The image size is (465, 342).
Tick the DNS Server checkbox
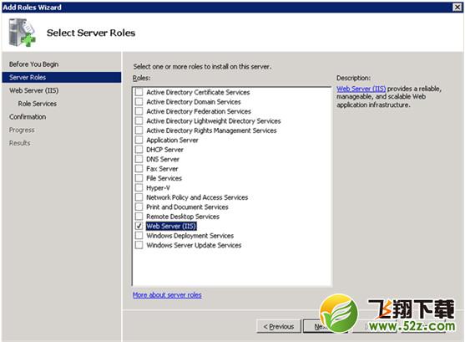click(139, 159)
